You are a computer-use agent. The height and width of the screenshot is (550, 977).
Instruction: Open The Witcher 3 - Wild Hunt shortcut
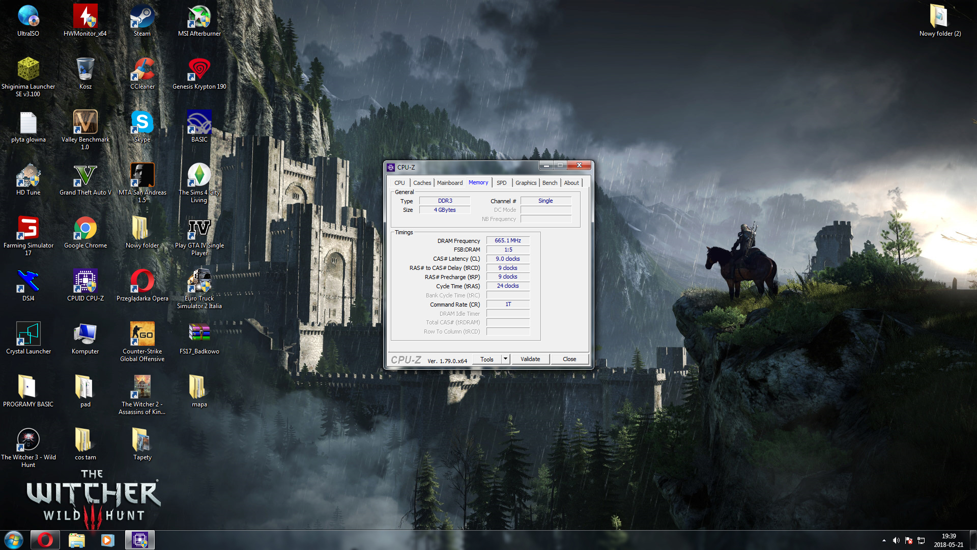28,448
